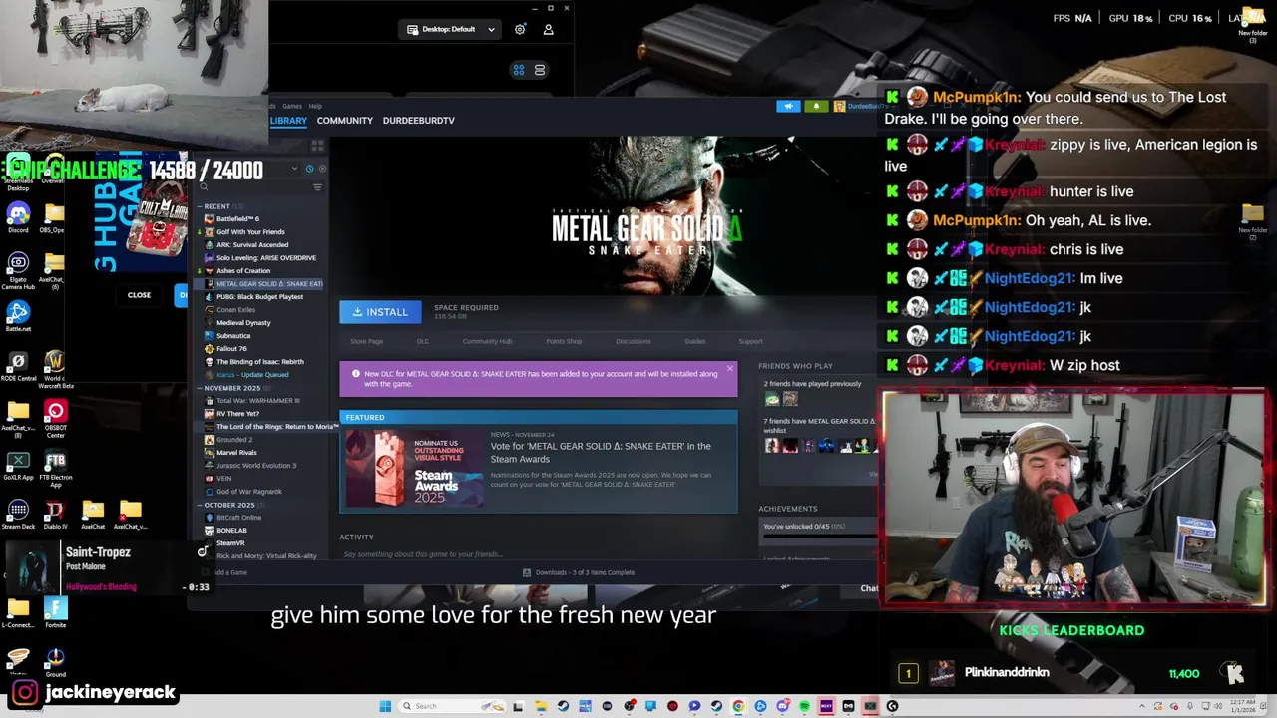
Task: Click the blue INSTALL button
Action: [x=380, y=312]
